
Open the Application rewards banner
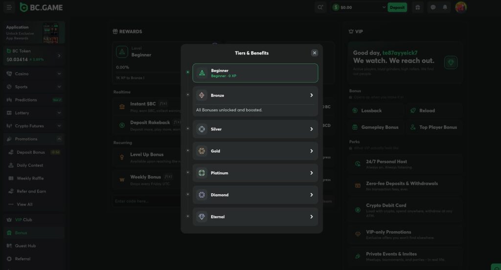click(34, 32)
